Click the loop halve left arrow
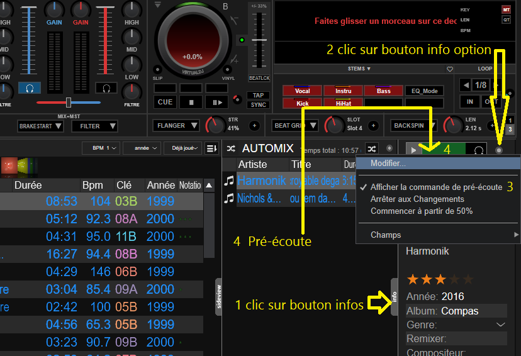This screenshot has width=521, height=356. pos(466,85)
